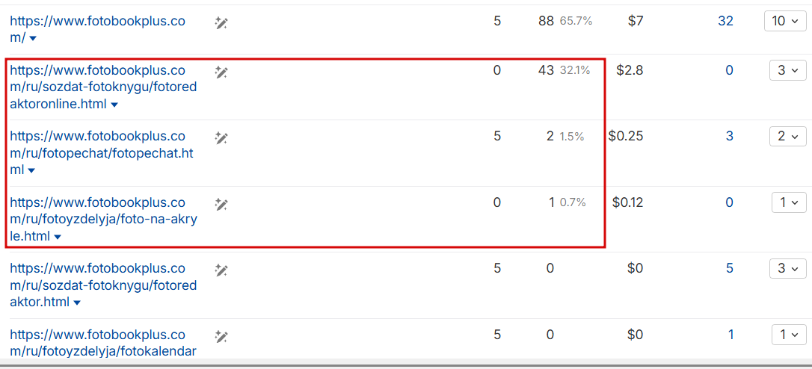Click magic wand icon beside fotoredaktor.html row
This screenshot has width=812, height=369.
(221, 270)
